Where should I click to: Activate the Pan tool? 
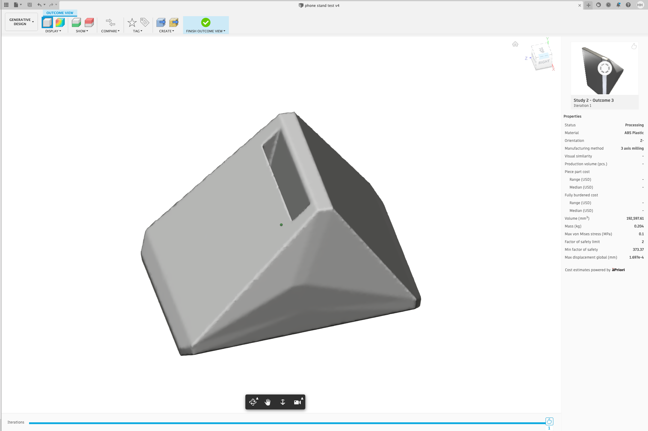tap(268, 402)
